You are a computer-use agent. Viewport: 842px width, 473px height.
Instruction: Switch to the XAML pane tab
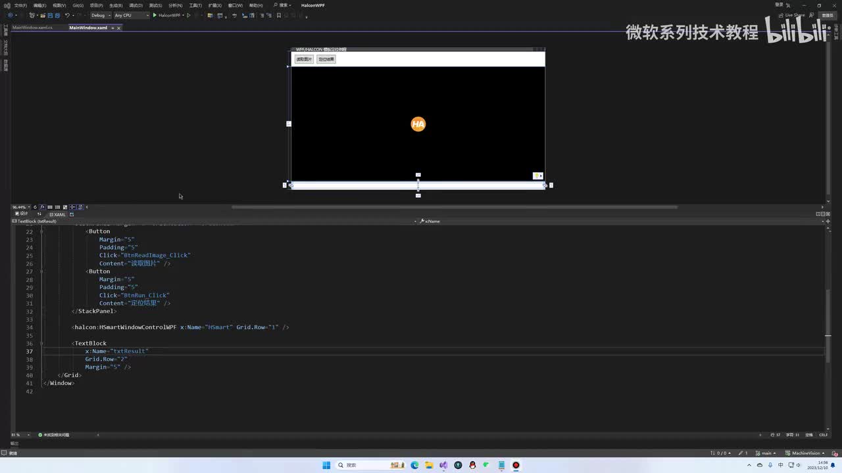coord(57,214)
